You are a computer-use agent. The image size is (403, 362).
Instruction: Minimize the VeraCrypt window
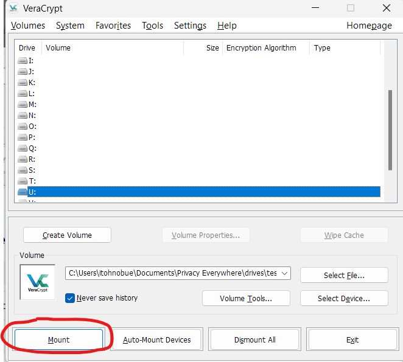click(x=315, y=8)
